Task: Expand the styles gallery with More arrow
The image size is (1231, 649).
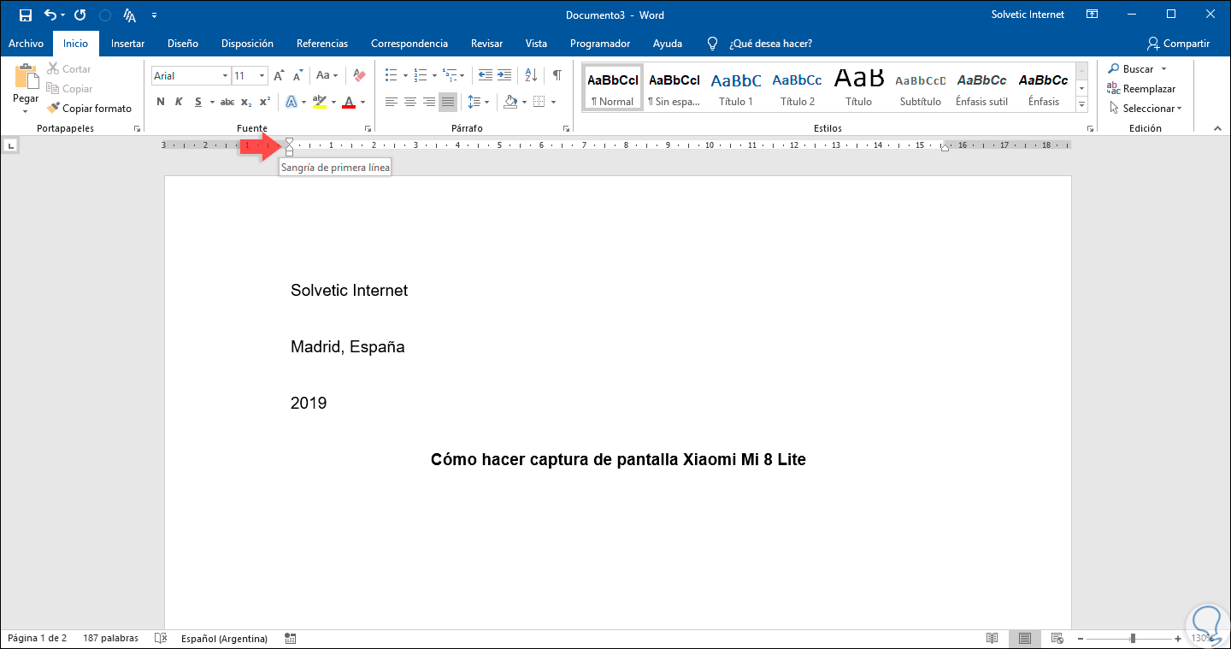Action: pyautogui.click(x=1081, y=104)
